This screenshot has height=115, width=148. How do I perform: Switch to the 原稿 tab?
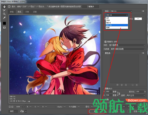tap(12, 12)
